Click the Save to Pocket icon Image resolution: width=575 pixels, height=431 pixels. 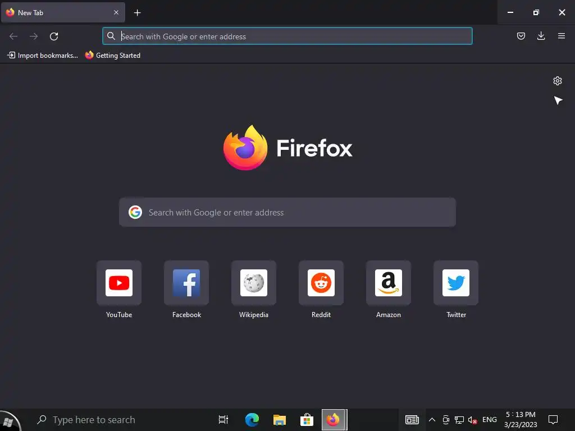521,36
